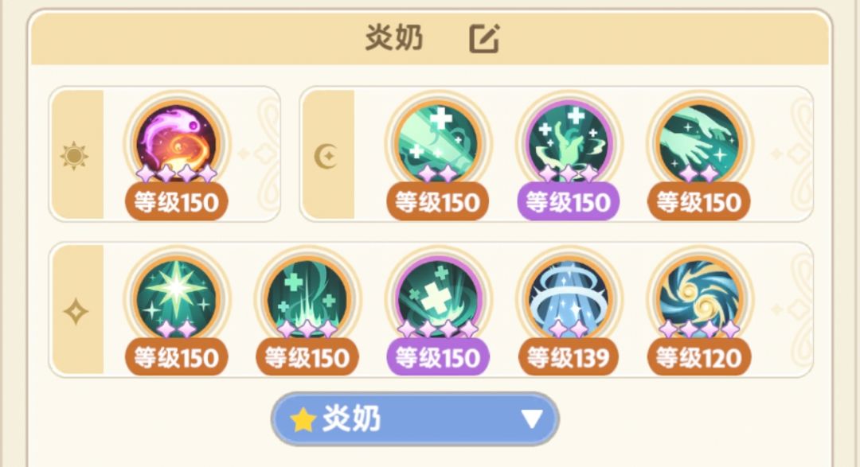Select the green flames with crosses skill
The width and height of the screenshot is (860, 467).
pos(307,299)
